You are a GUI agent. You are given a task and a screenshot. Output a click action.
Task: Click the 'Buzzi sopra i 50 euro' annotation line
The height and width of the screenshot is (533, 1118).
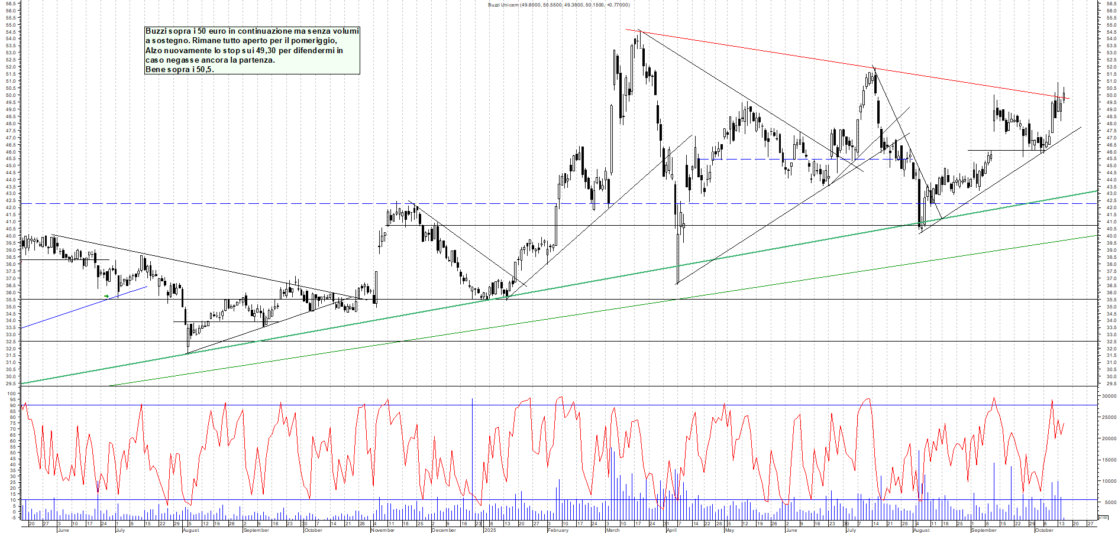pos(252,31)
